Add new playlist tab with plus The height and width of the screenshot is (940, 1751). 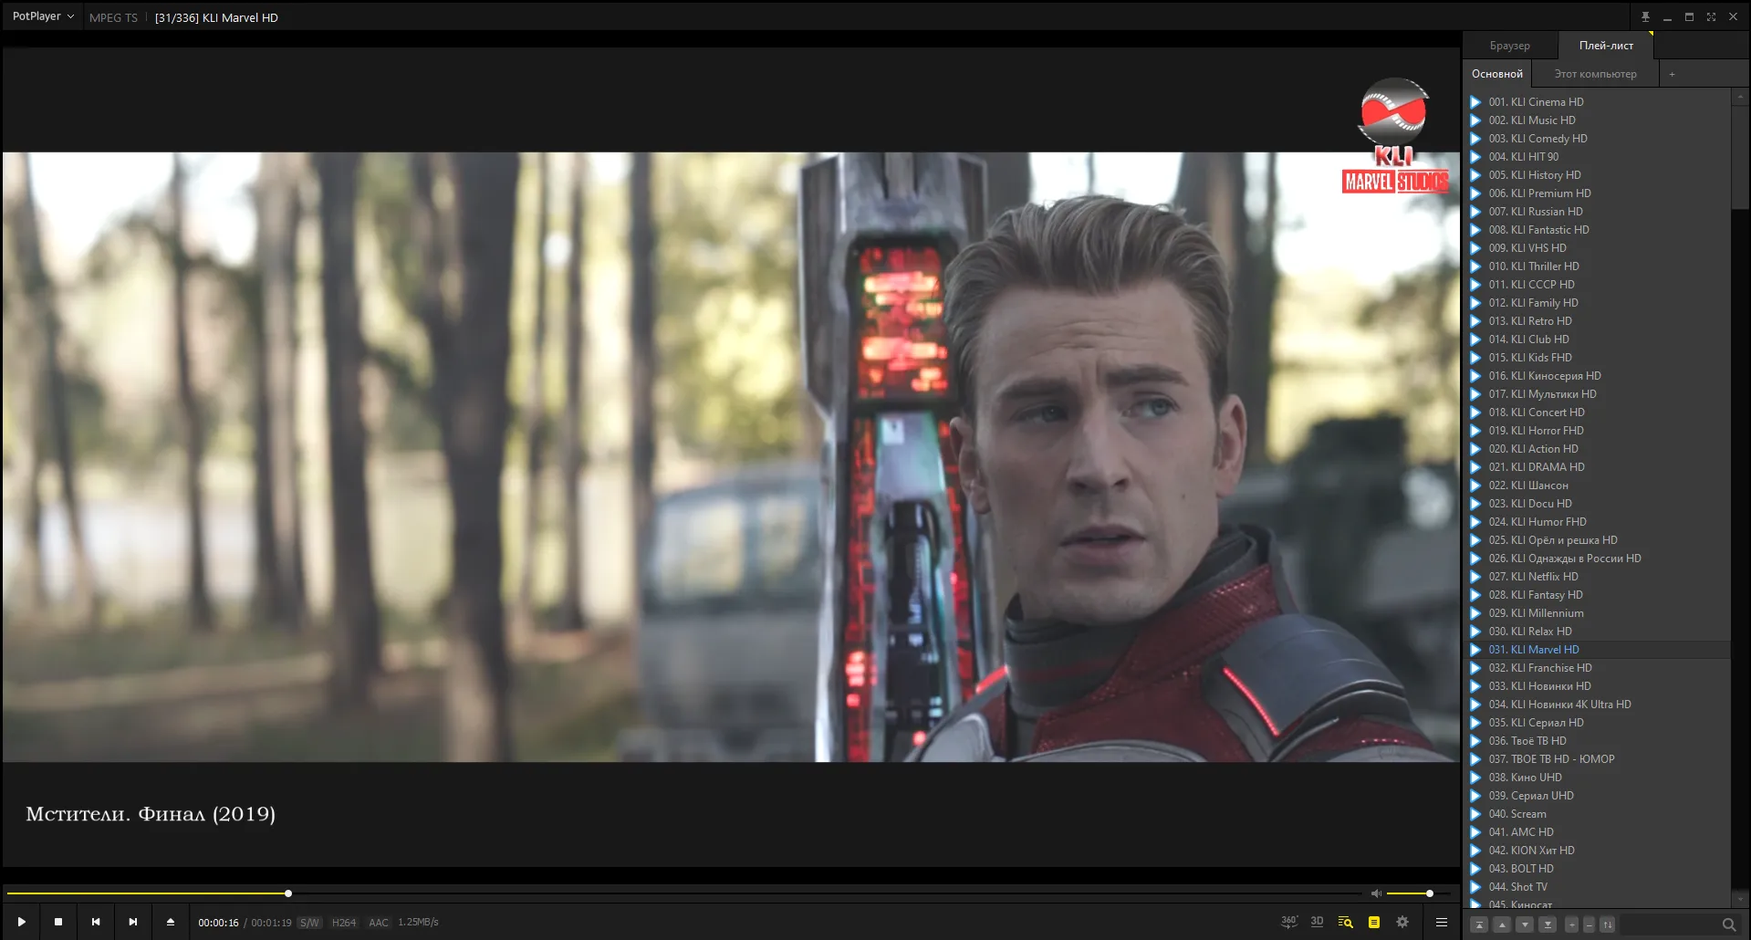pyautogui.click(x=1672, y=74)
